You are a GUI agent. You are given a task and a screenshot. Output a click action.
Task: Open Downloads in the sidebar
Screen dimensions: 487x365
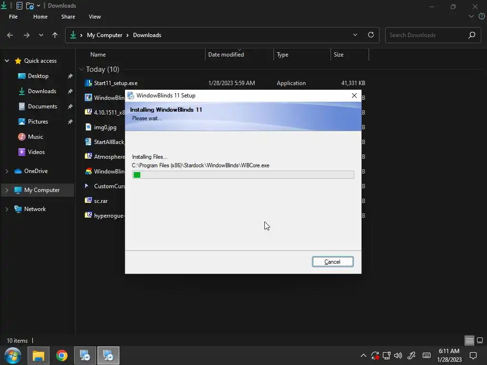coord(42,91)
